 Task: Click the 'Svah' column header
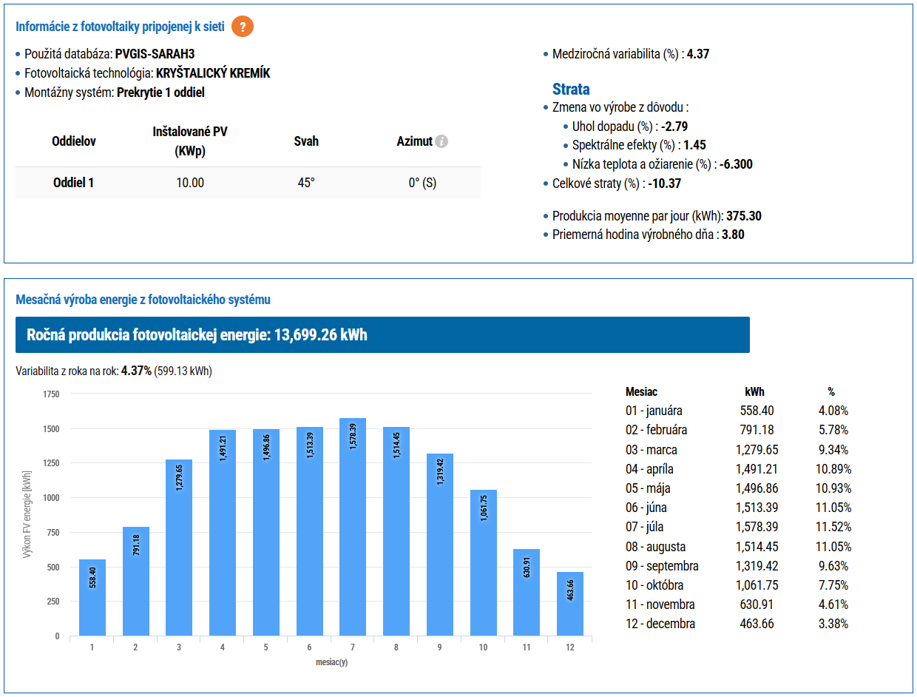(306, 141)
